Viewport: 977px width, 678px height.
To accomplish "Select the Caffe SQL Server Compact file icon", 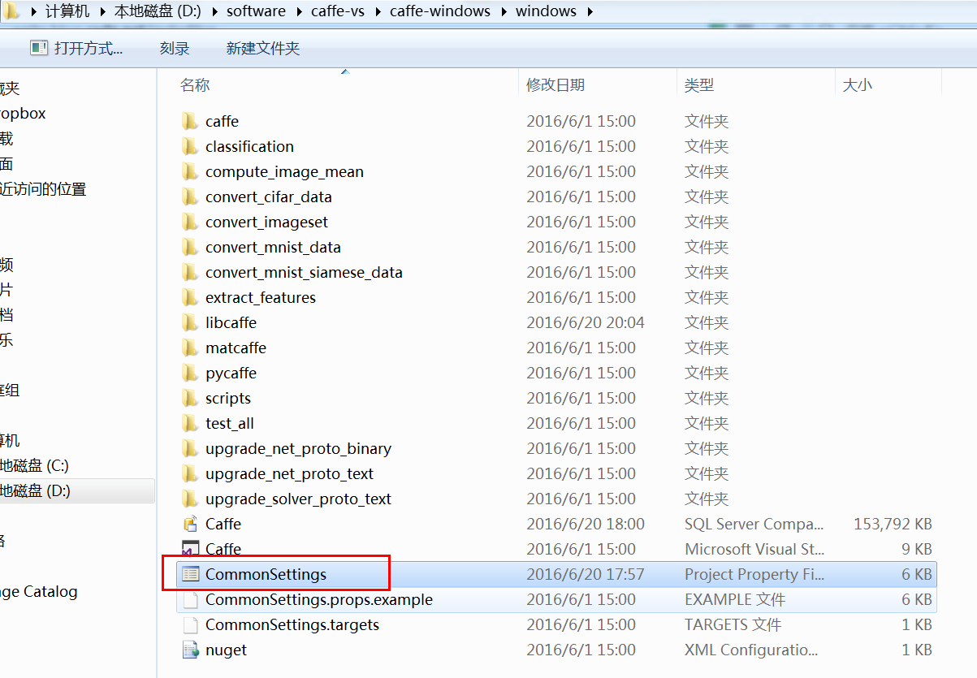I will pos(190,524).
